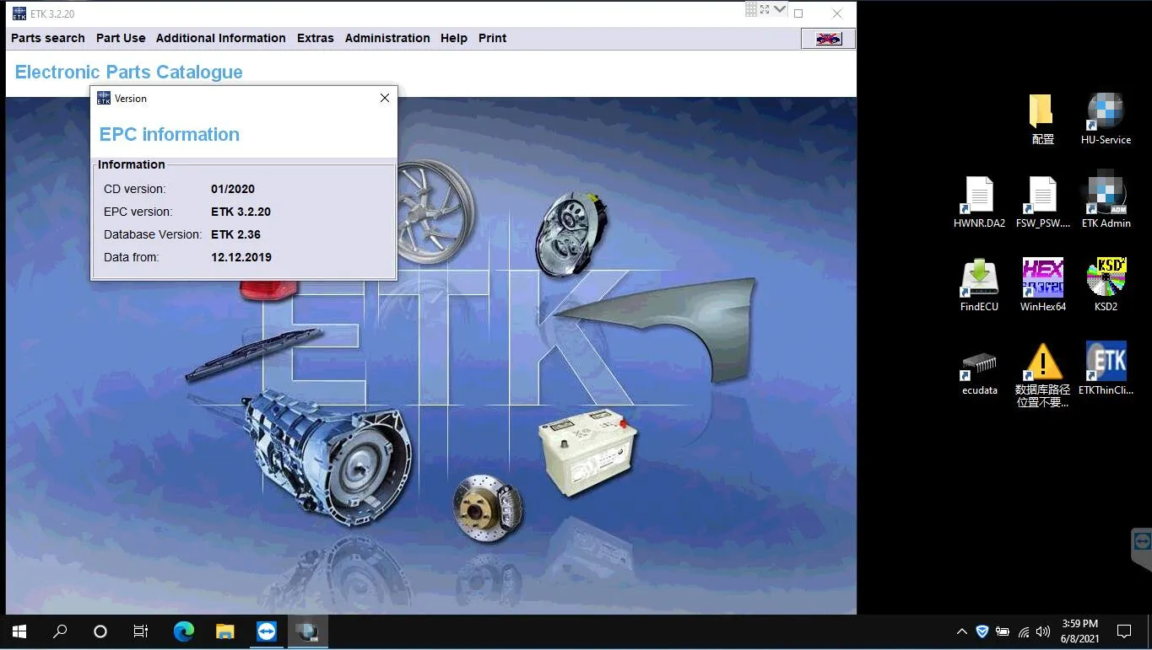Close the ETK 3.2.20 window

[837, 13]
